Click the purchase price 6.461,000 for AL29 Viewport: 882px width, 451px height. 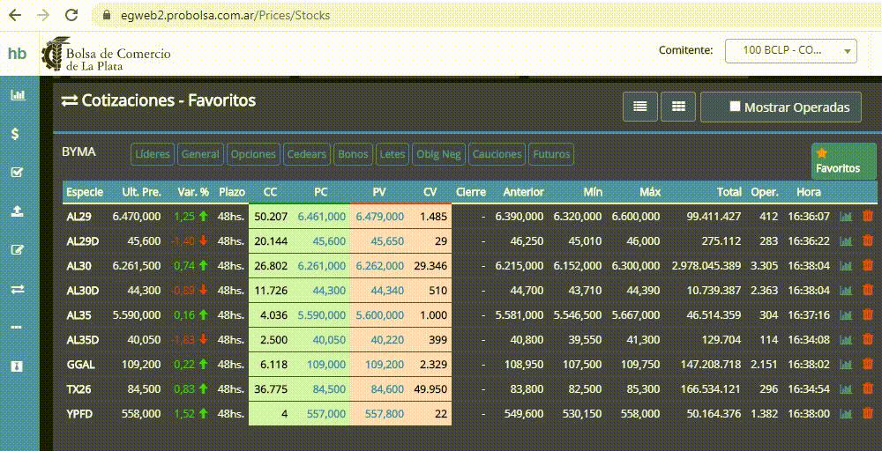click(x=321, y=216)
